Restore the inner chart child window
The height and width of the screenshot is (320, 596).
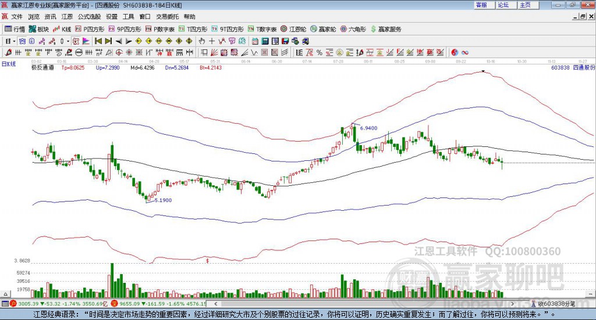point(583,17)
